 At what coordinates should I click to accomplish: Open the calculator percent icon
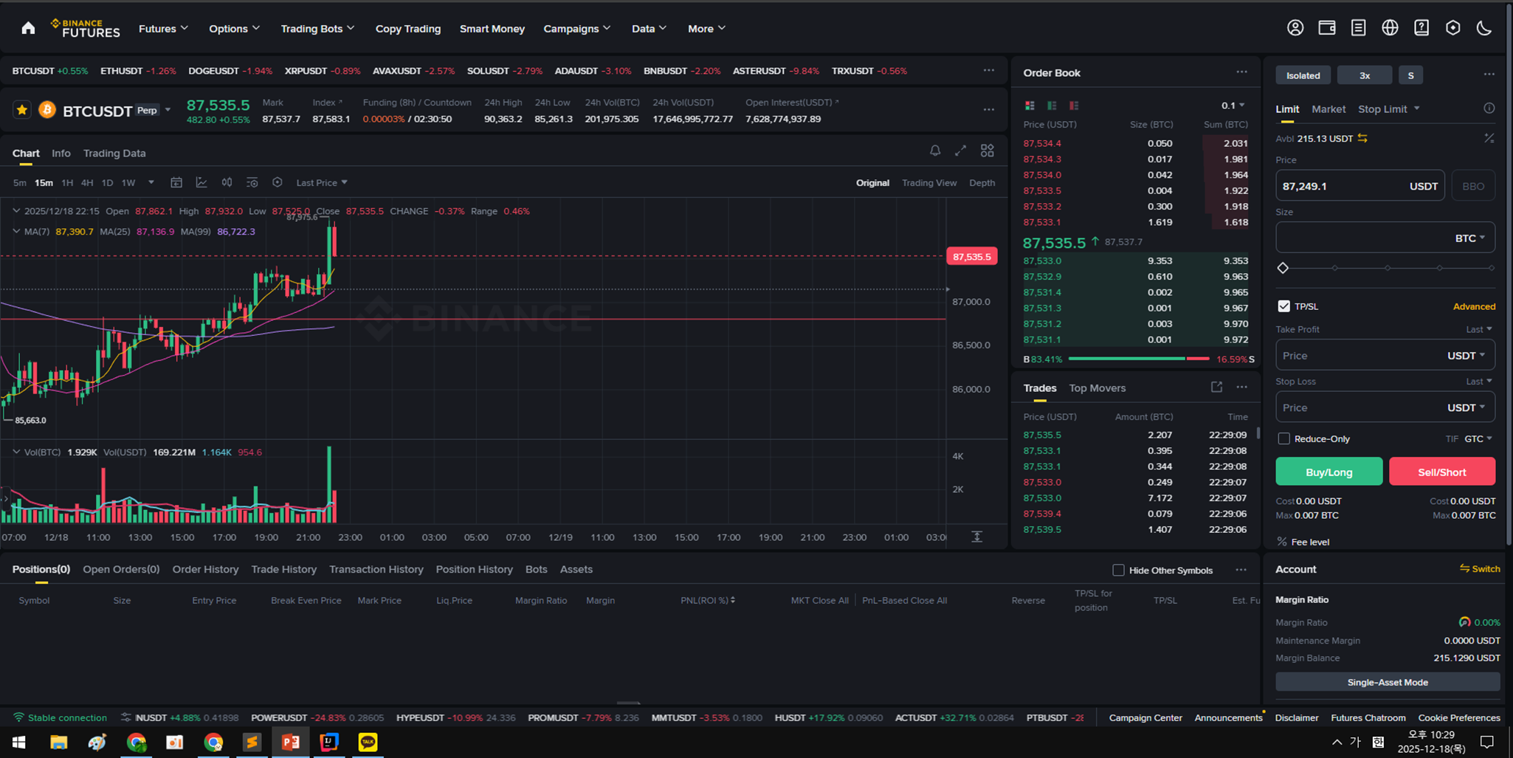click(1489, 138)
